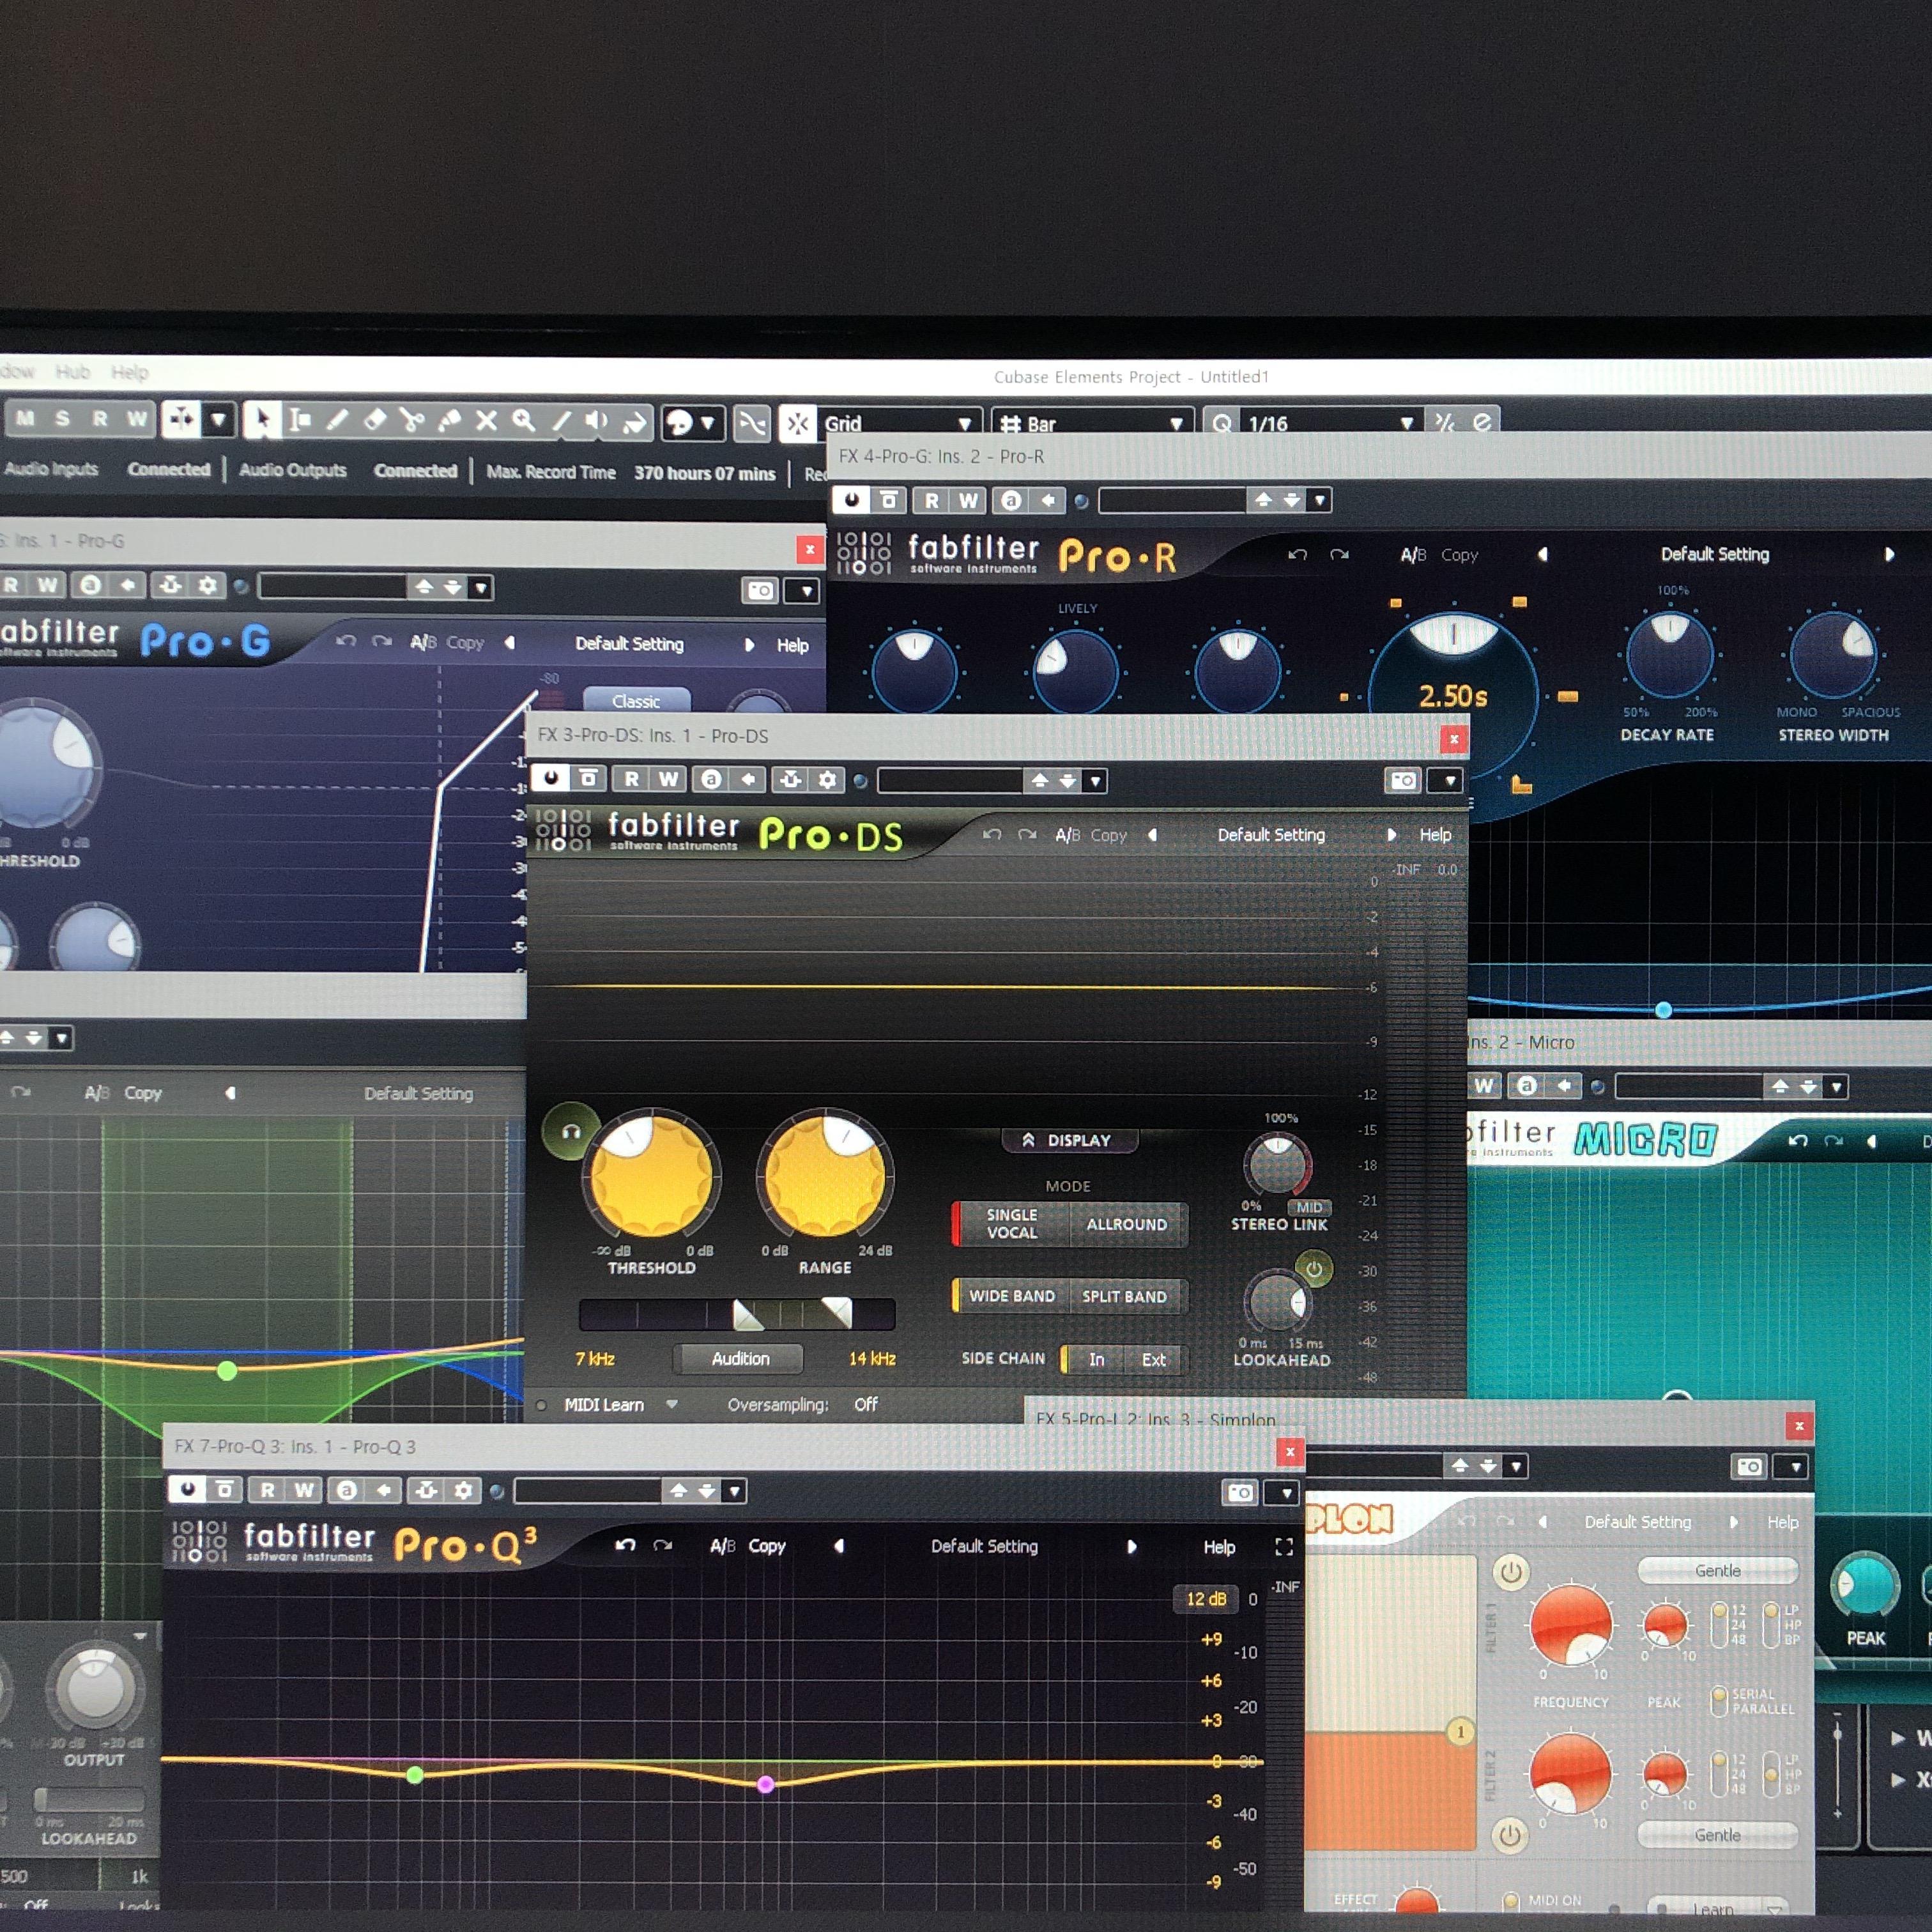
Task: Toggle Pro-DS lookahead power button
Action: click(x=1314, y=1269)
